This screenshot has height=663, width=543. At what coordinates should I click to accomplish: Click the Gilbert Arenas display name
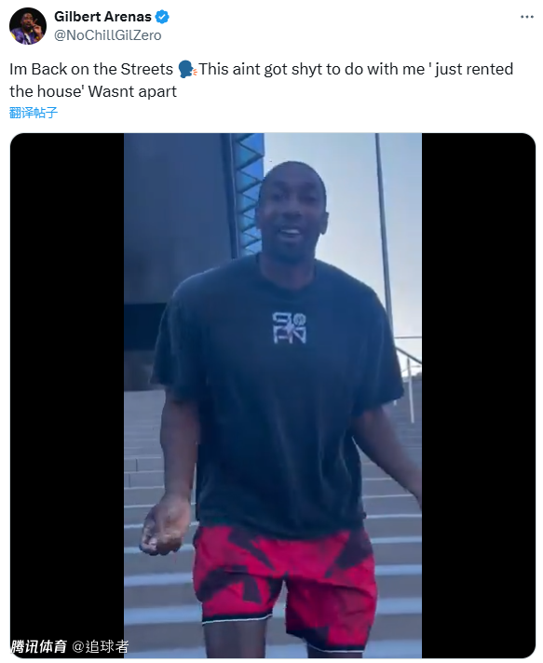102,17
